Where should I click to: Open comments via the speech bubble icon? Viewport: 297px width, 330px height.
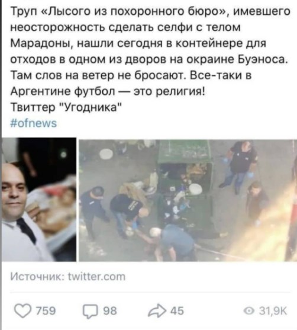[91, 311]
